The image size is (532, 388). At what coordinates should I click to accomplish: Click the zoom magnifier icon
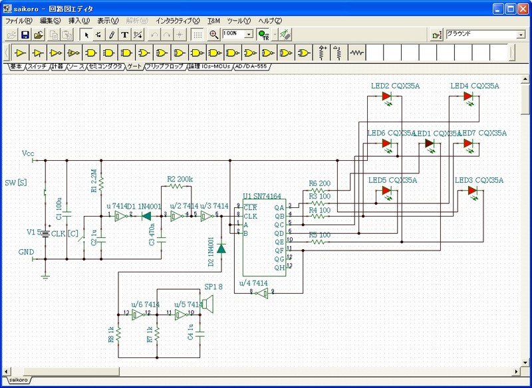(x=213, y=35)
